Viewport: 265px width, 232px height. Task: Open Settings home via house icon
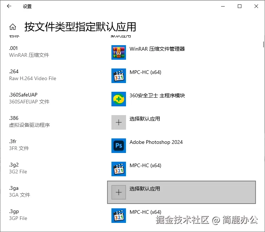click(13, 27)
